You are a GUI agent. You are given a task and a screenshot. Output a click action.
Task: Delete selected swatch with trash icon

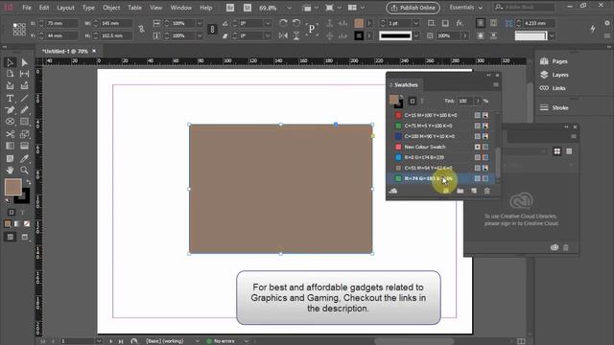coord(487,191)
